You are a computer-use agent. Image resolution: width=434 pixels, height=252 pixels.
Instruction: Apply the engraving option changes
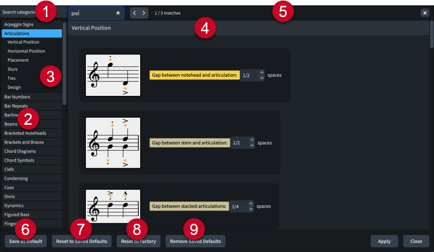(x=384, y=241)
